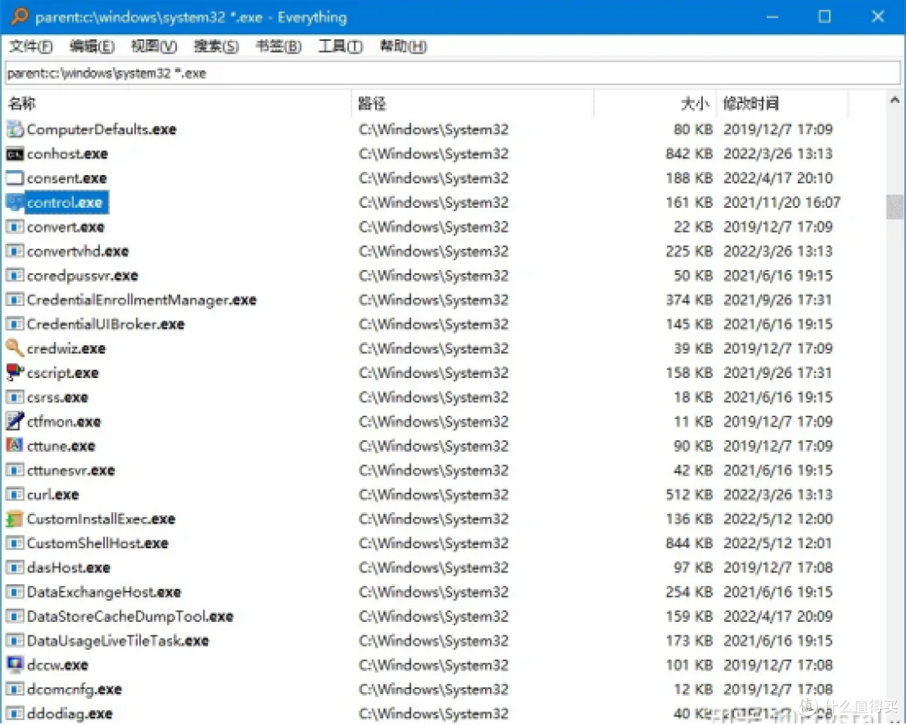
Task: Click the cttune.exe ClearType icon
Action: coord(15,445)
